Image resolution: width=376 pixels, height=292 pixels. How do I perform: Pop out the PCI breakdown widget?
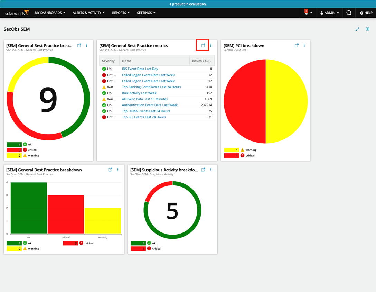pos(297,45)
